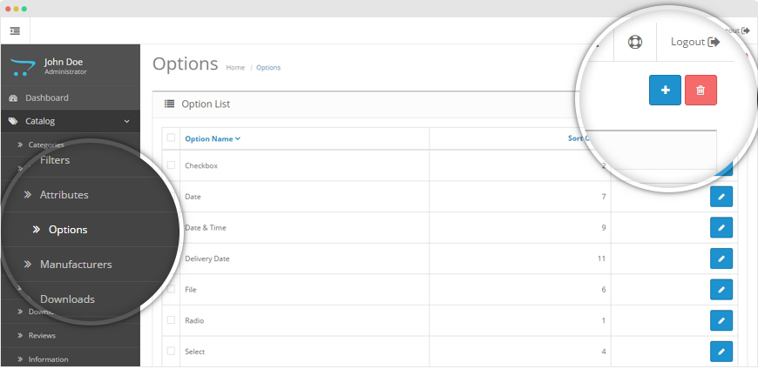The image size is (758, 369).
Task: Click the lifebuoy help icon
Action: pos(633,42)
